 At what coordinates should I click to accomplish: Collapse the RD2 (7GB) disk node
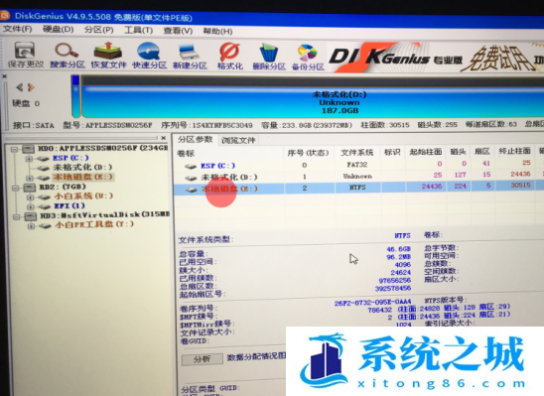click(x=15, y=189)
